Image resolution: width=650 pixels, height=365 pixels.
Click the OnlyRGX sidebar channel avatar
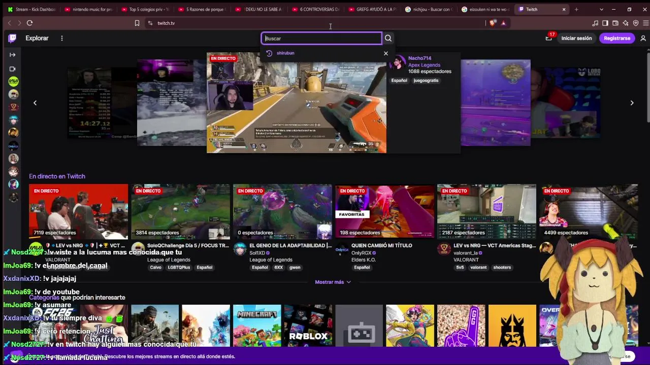click(x=14, y=145)
